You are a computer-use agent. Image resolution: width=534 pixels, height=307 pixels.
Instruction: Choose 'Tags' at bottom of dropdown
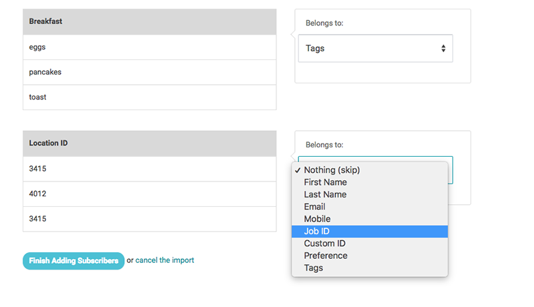[x=370, y=268]
